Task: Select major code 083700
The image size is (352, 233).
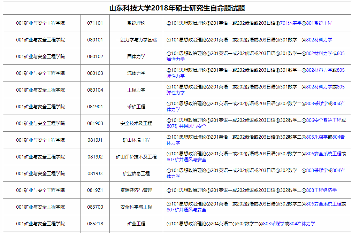Action: 95,207
